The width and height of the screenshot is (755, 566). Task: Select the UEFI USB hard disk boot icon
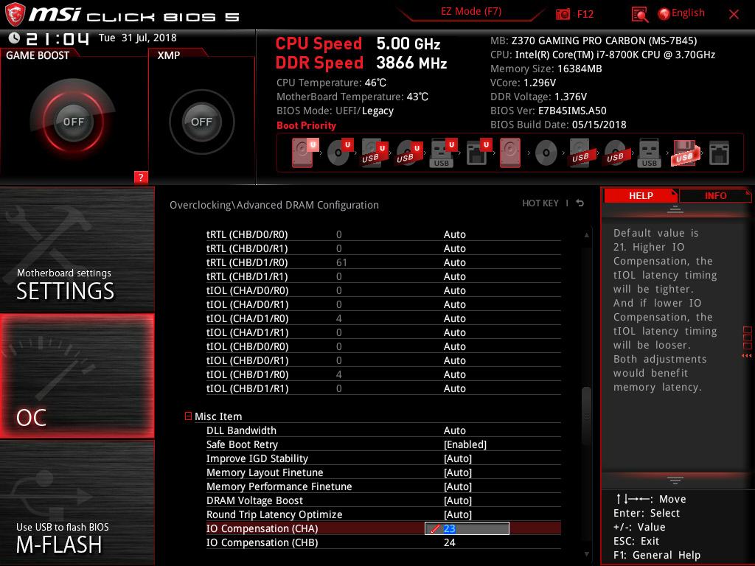pos(374,153)
